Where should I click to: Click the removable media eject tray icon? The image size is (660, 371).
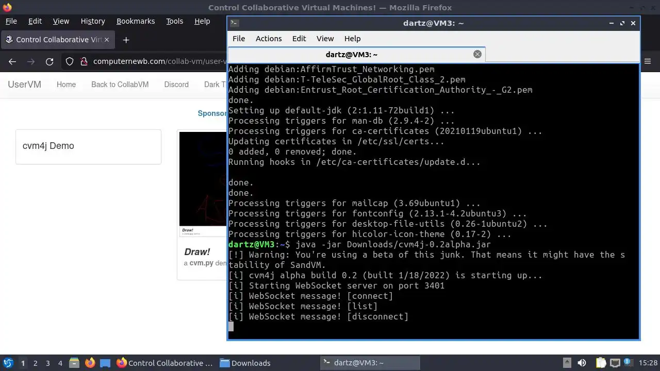[567, 363]
